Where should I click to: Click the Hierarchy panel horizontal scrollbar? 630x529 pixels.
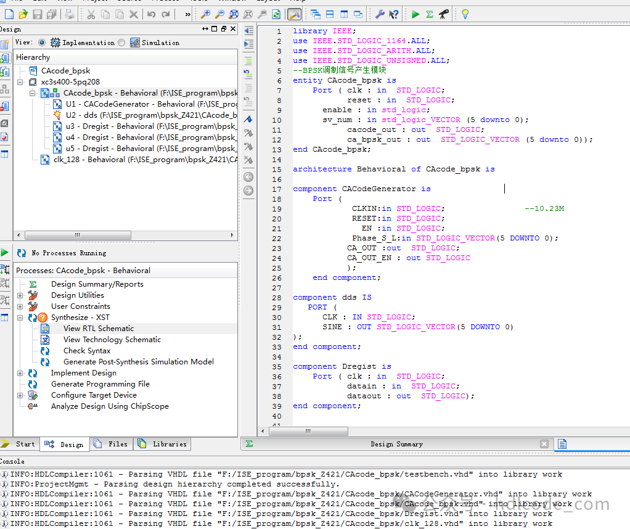[x=77, y=235]
